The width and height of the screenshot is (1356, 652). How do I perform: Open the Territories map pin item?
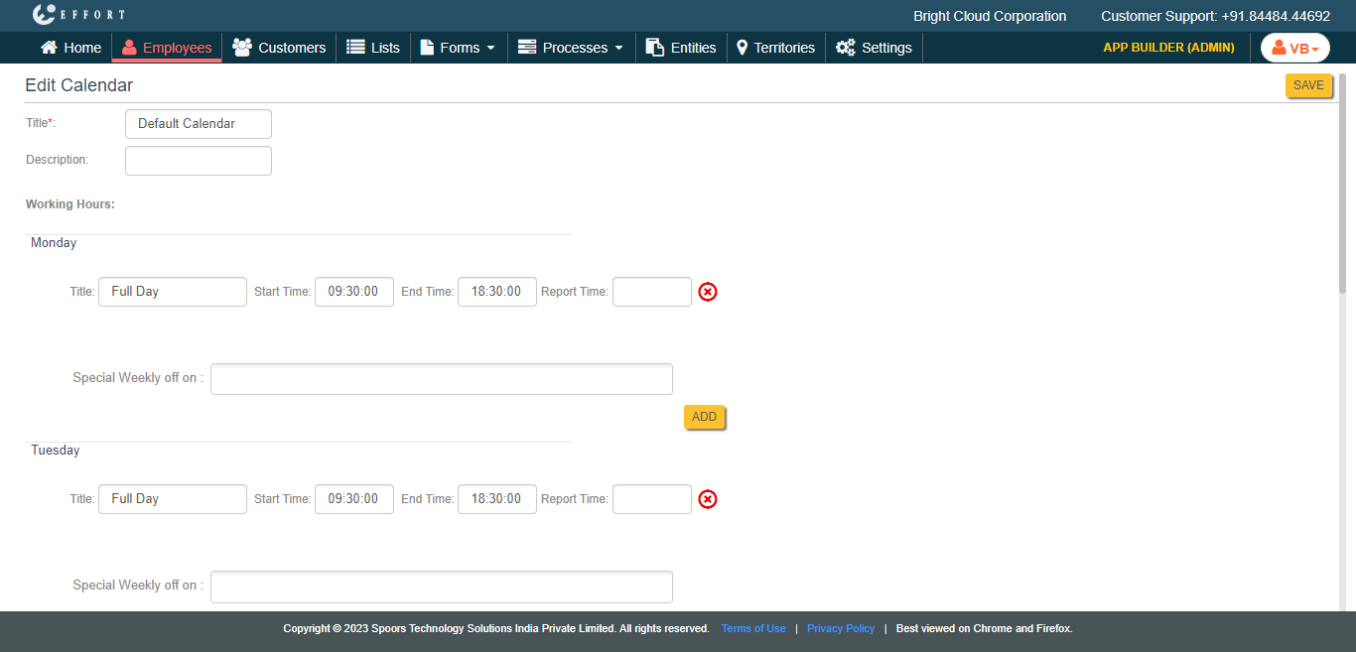point(775,48)
